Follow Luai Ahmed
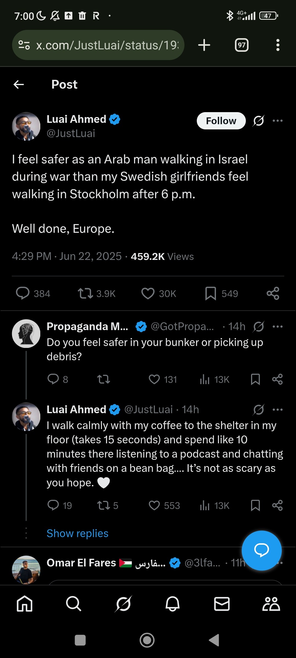This screenshot has width=296, height=658. click(221, 121)
